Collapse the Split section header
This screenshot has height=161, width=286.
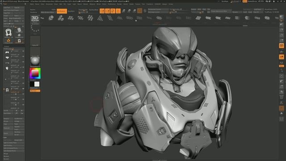[5, 137]
